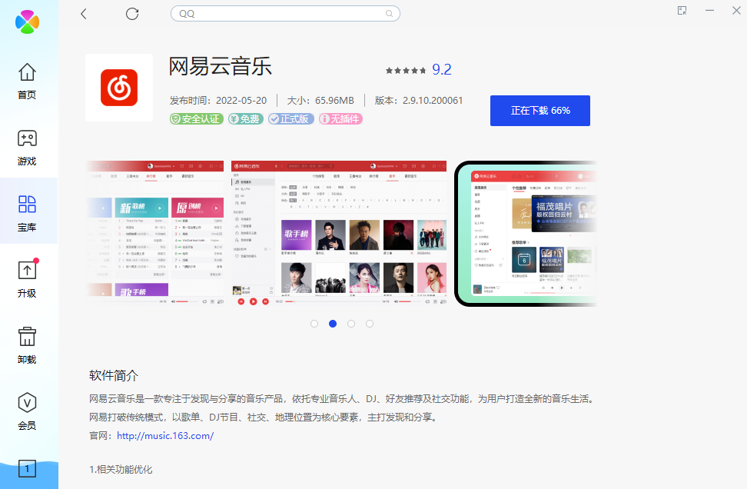Click the 无插件 no-plugin badge

pos(340,118)
